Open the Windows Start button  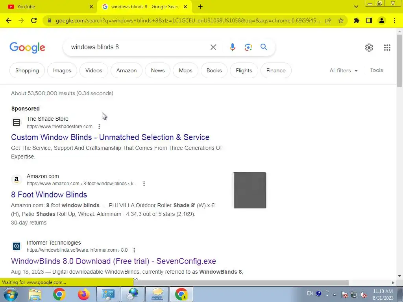pyautogui.click(x=11, y=294)
